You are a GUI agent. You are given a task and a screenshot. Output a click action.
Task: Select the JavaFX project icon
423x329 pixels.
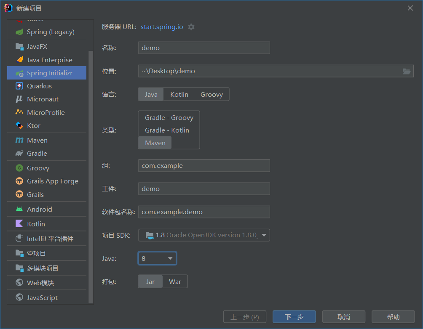19,46
